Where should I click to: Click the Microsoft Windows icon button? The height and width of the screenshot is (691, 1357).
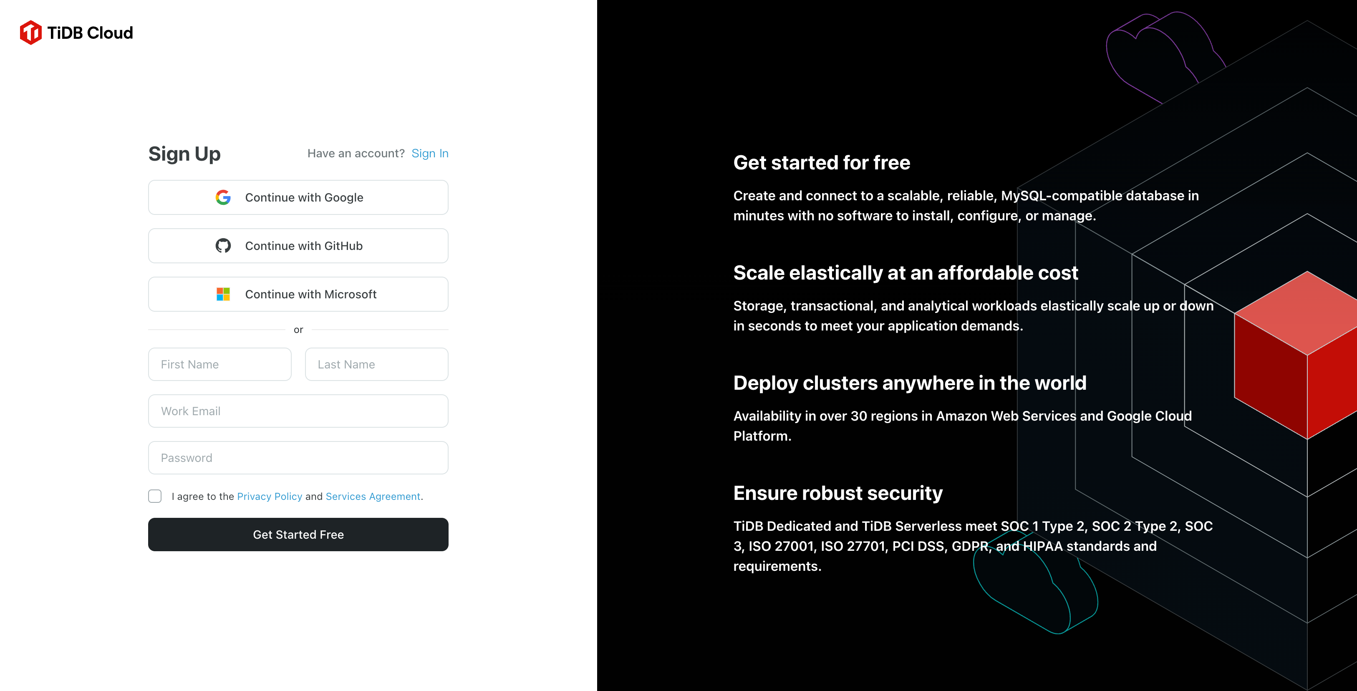pyautogui.click(x=223, y=294)
